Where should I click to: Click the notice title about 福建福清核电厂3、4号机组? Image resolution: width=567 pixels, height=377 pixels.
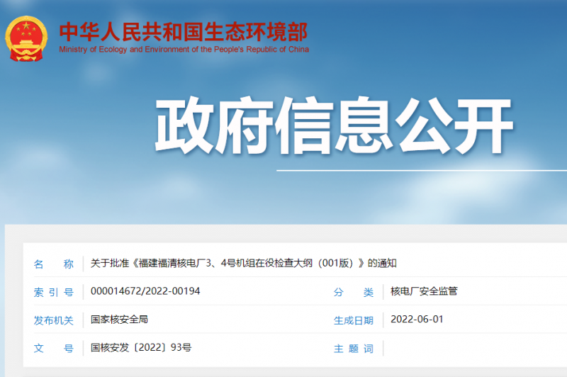243,264
